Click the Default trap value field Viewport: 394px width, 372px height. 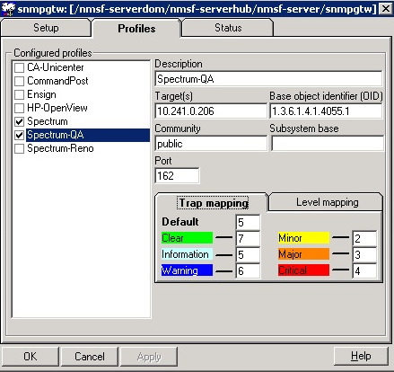point(248,222)
